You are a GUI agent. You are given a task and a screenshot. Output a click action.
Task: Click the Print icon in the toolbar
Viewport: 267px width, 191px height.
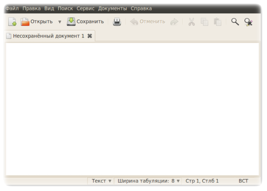point(117,22)
